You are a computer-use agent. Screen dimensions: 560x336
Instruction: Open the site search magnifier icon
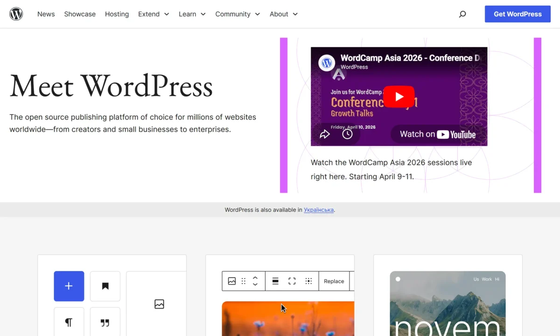(462, 14)
